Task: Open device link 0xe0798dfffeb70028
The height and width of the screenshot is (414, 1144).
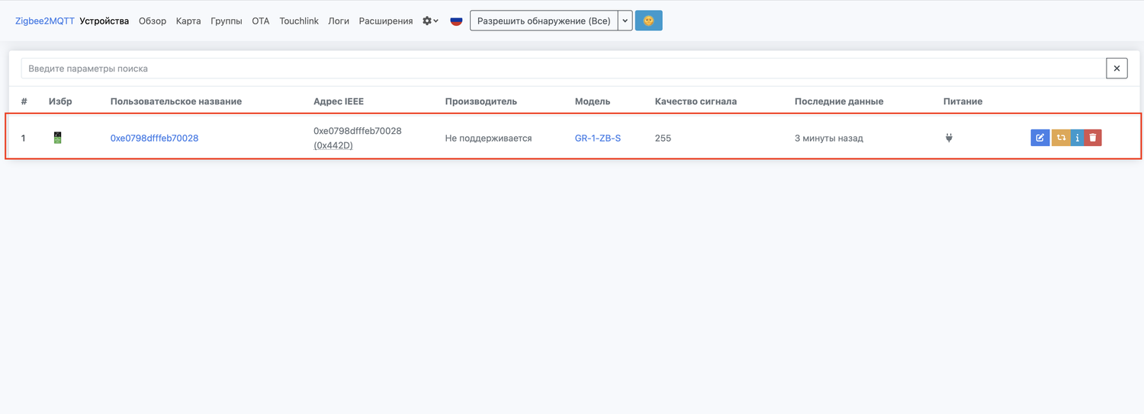Action: pos(154,138)
